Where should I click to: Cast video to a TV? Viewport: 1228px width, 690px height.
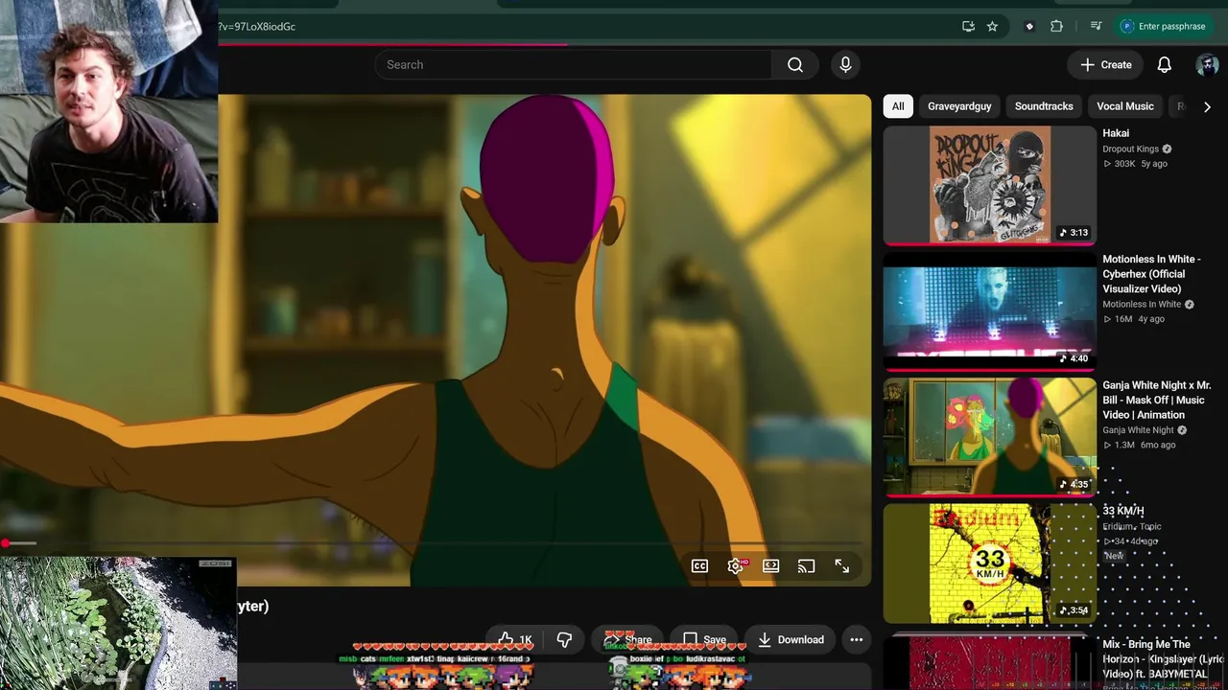(x=806, y=566)
